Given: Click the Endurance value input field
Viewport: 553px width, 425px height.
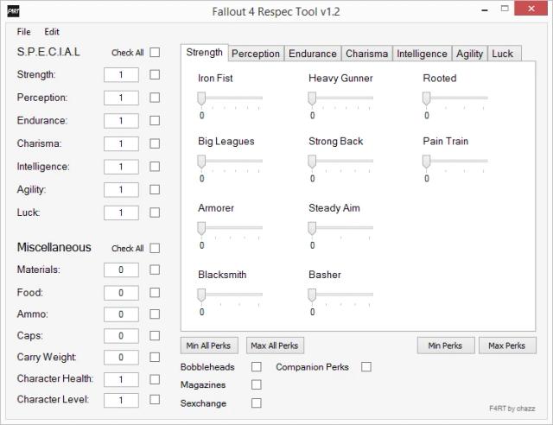Looking at the screenshot, I should [121, 121].
